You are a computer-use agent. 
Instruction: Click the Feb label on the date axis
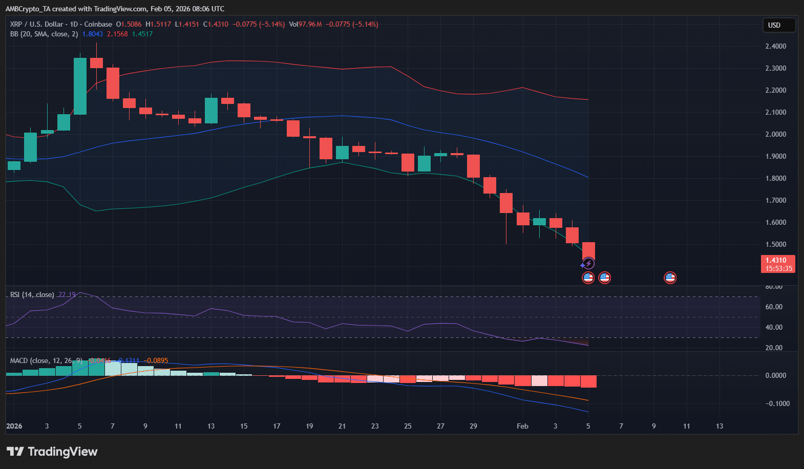point(522,426)
